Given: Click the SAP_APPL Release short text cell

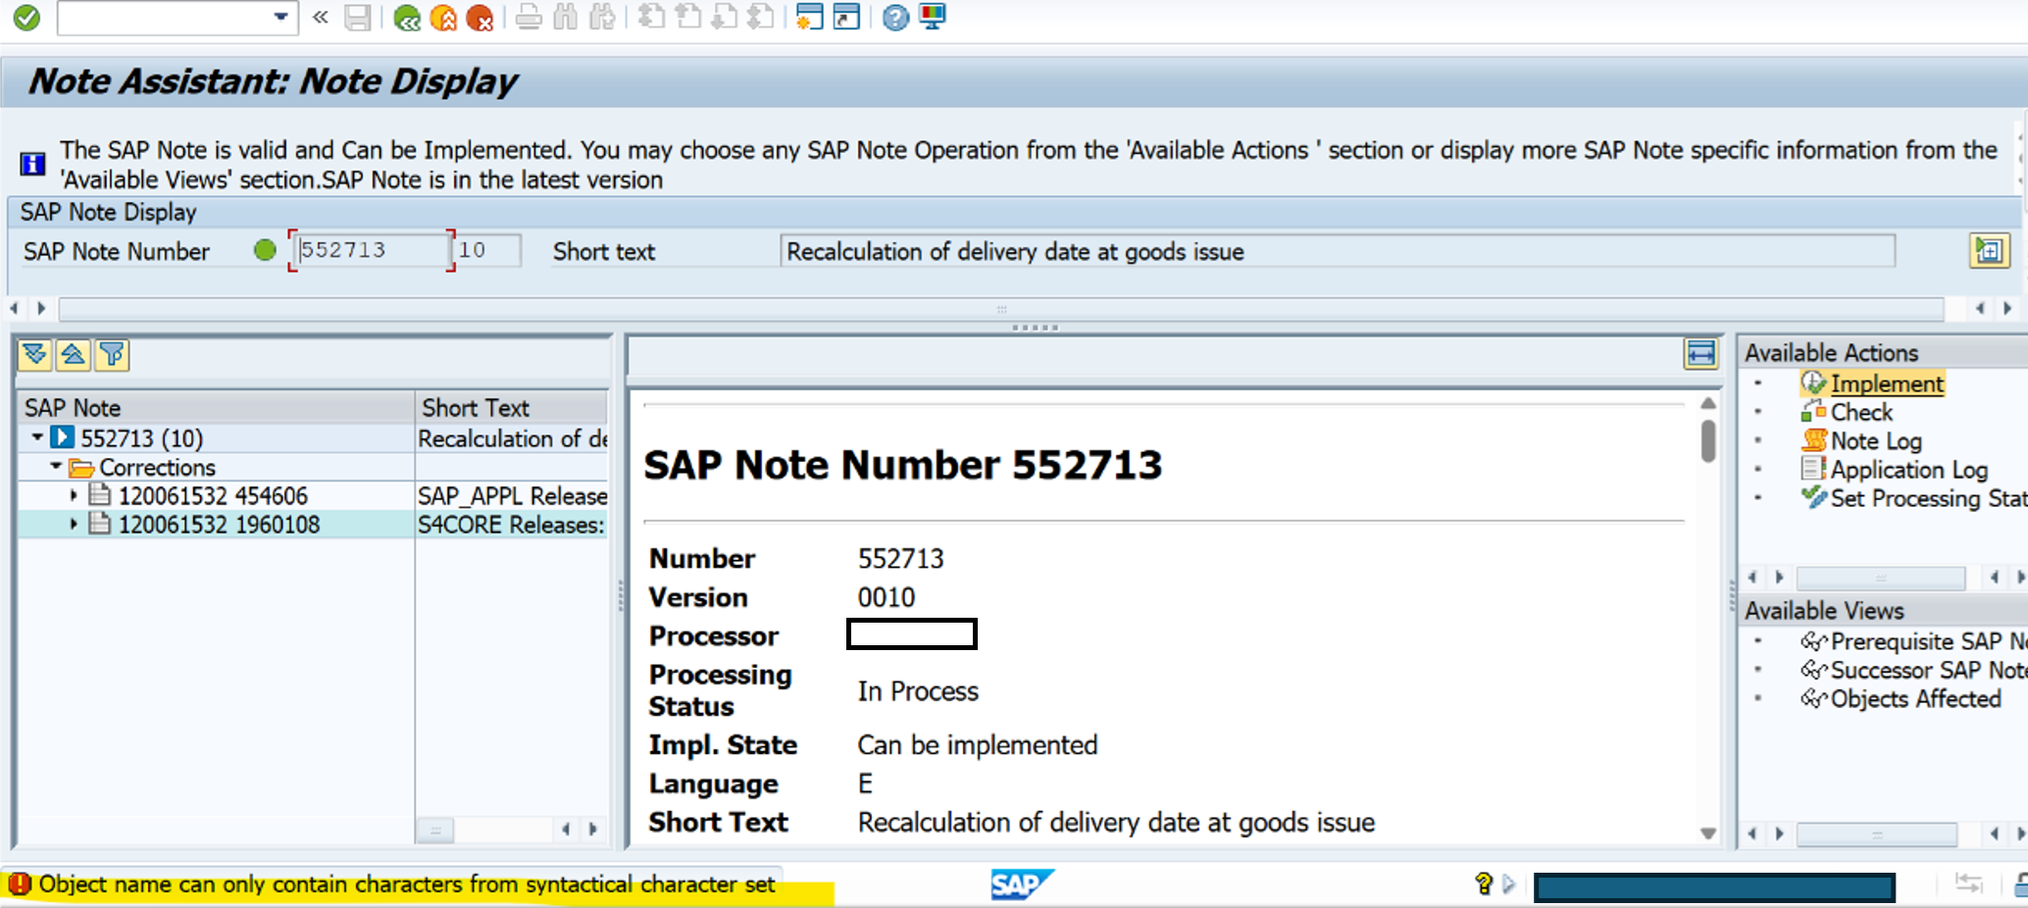Looking at the screenshot, I should pos(512,496).
